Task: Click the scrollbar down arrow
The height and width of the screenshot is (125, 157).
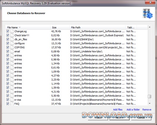Action: [150, 103]
